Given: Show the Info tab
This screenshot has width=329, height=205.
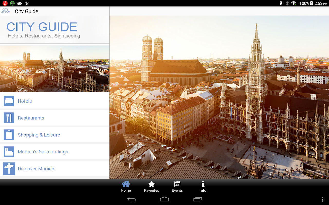Looking at the screenshot, I should (x=203, y=187).
